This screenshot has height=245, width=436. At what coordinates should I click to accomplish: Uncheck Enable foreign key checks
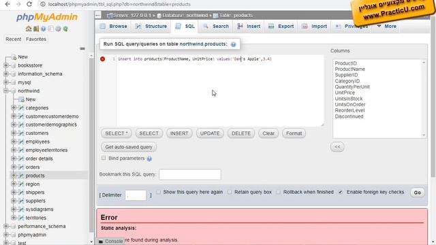click(341, 192)
